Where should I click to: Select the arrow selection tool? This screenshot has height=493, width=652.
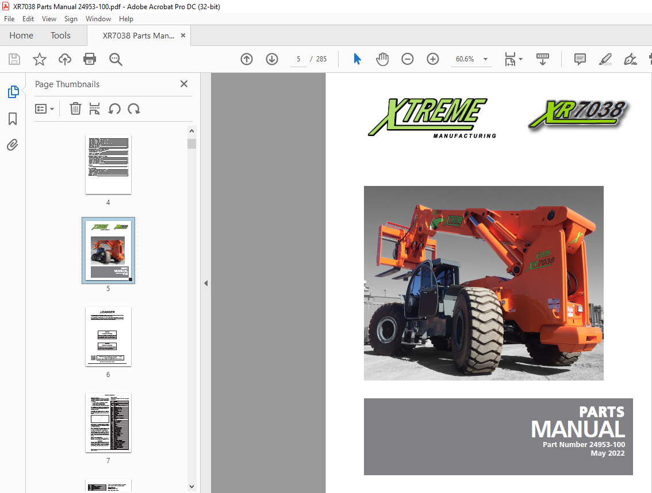[357, 59]
